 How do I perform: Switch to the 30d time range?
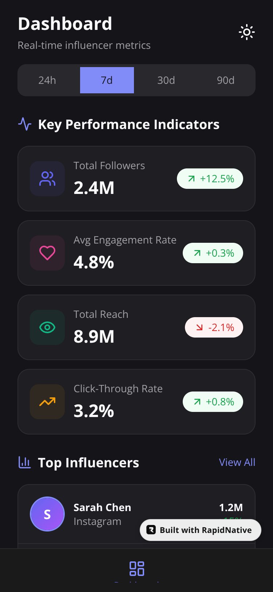click(x=166, y=80)
